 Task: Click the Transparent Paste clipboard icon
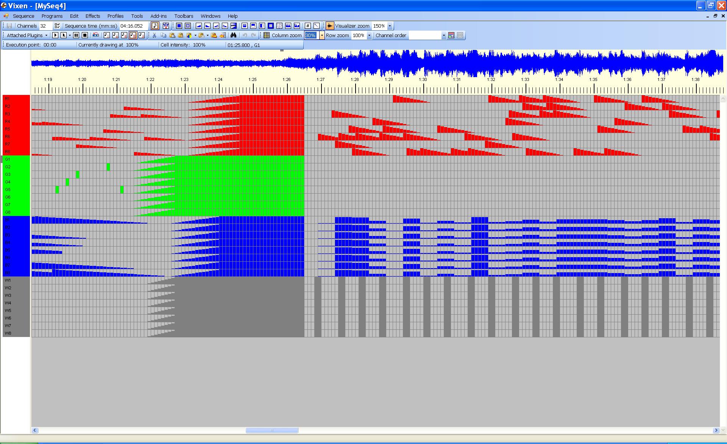(181, 35)
